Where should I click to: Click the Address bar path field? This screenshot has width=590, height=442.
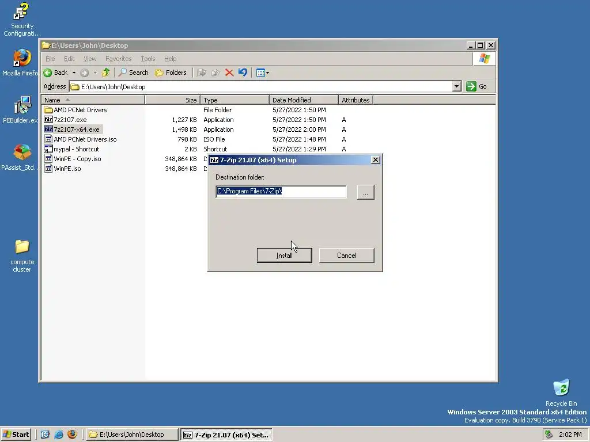pyautogui.click(x=261, y=87)
